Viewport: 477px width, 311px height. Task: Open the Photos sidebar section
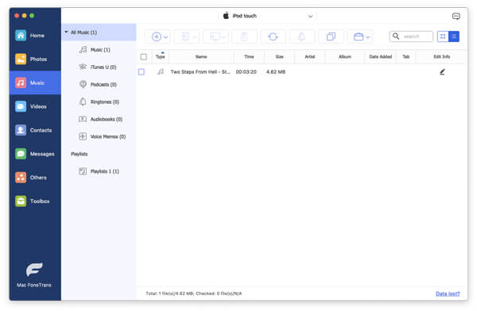tap(35, 59)
